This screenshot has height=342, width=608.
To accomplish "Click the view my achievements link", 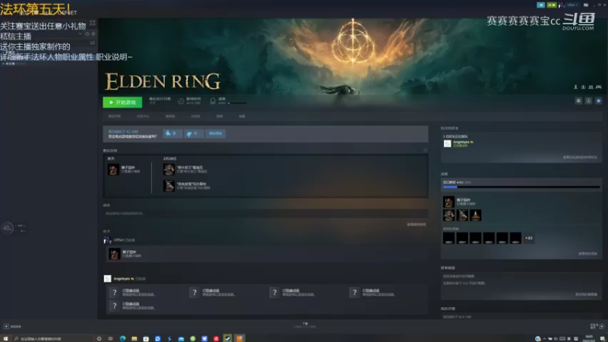I will (x=587, y=254).
